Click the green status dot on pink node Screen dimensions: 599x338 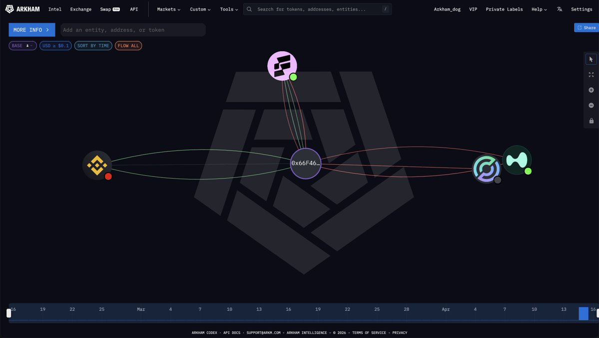click(x=293, y=77)
